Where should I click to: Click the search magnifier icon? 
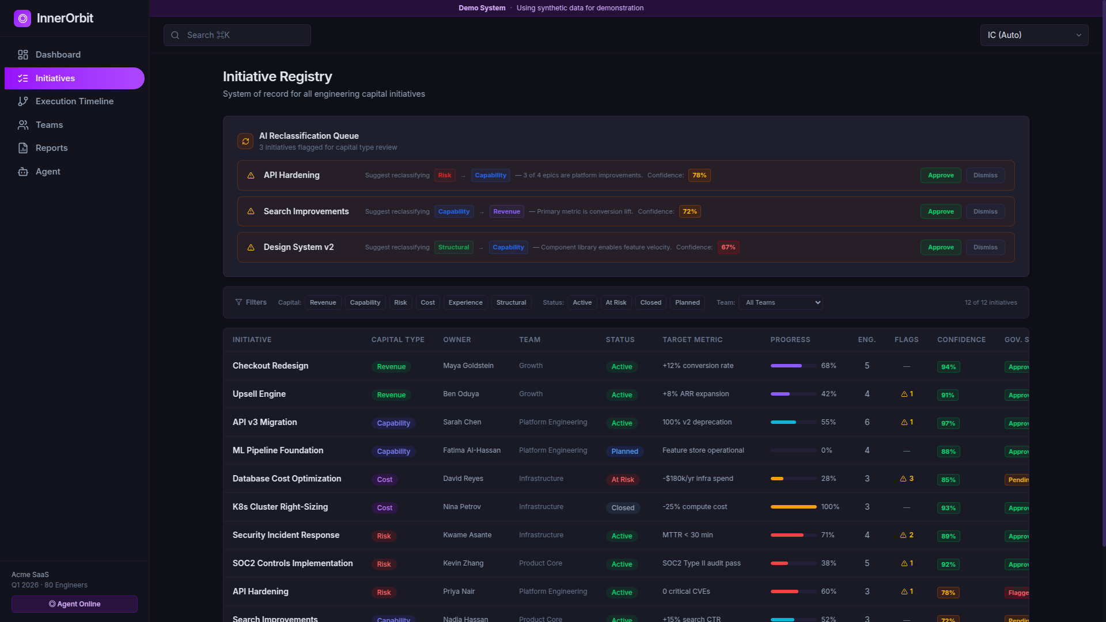175,35
